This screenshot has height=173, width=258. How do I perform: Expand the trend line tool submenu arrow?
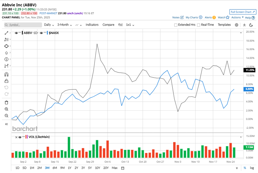[x=10, y=33]
